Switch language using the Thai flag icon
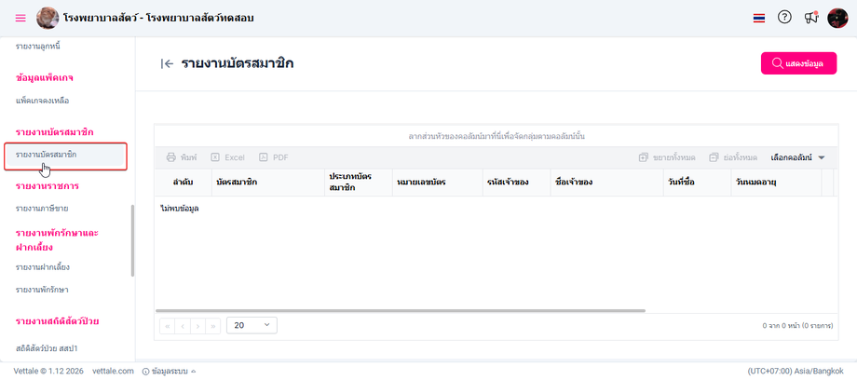The width and height of the screenshot is (857, 380). [758, 18]
